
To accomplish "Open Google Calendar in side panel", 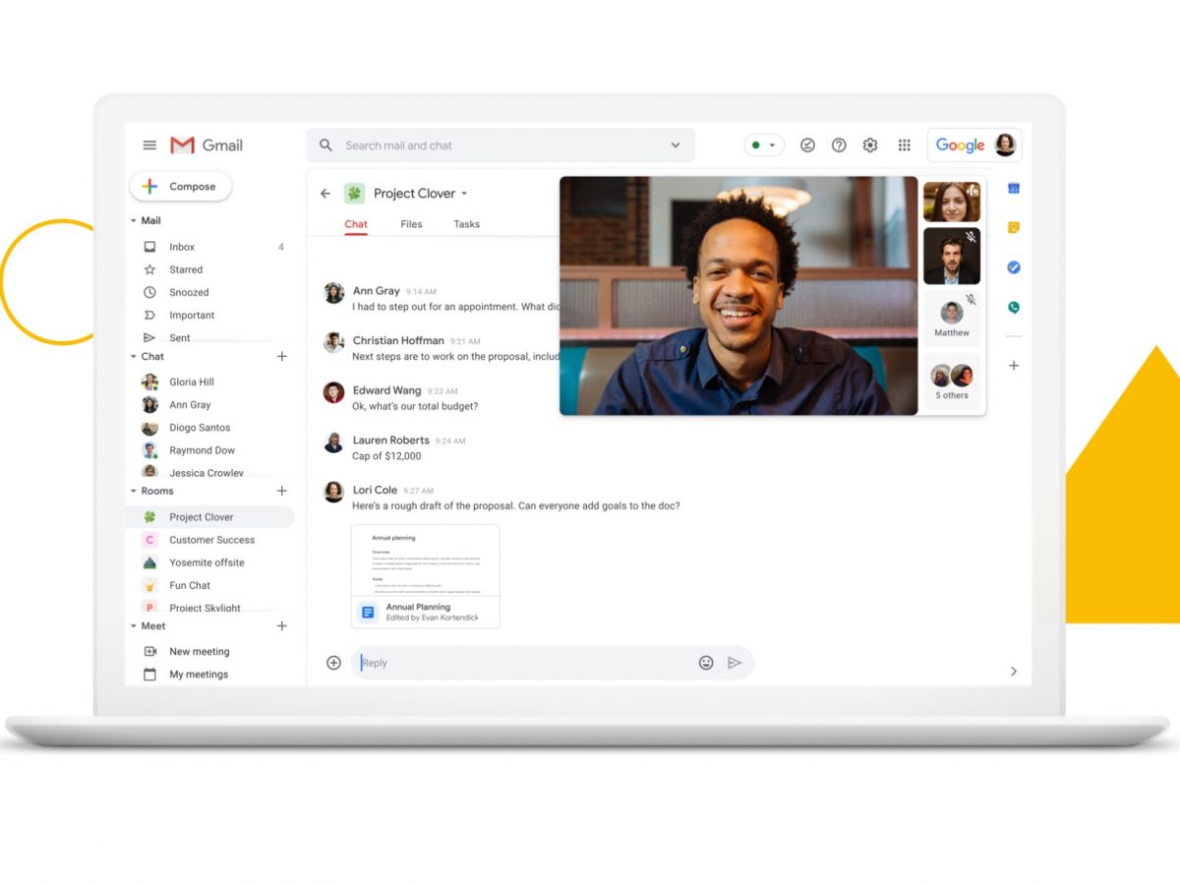I will (x=1014, y=188).
